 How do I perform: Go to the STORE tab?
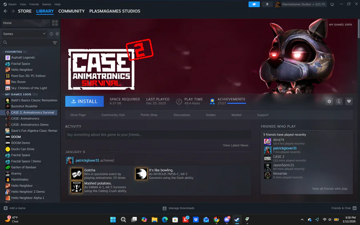tap(25, 11)
